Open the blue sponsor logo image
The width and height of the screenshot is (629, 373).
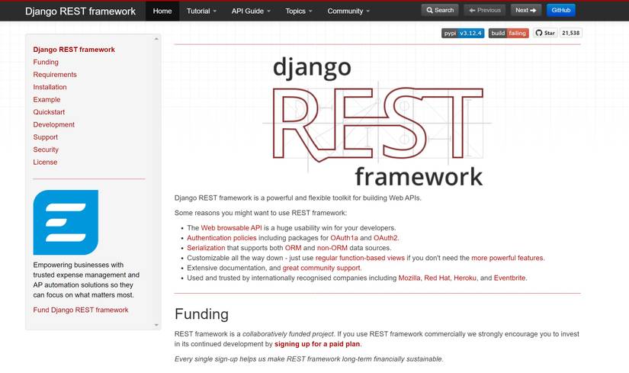(66, 223)
